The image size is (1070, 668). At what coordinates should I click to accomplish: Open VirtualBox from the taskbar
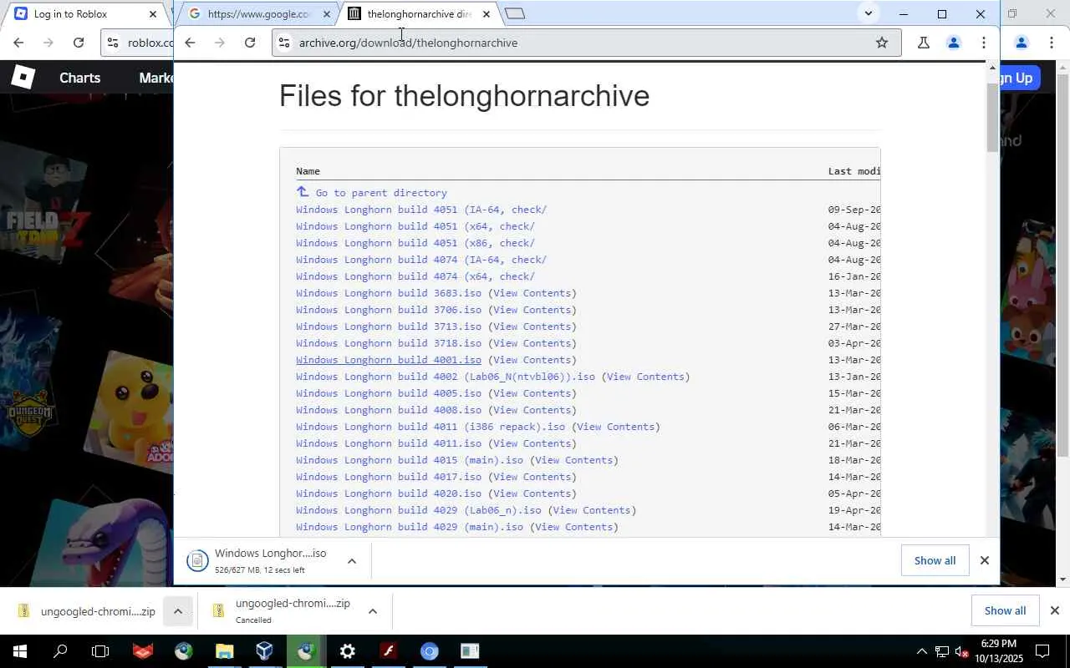(264, 651)
